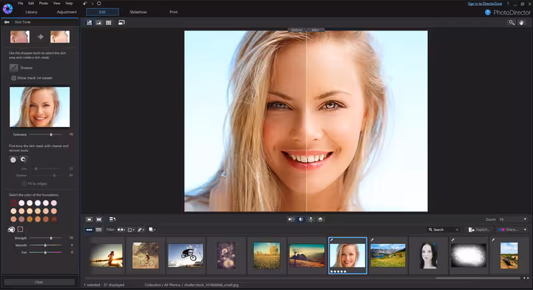This screenshot has height=290, width=533.
Task: Activate the hand pan tool
Action: point(522,23)
